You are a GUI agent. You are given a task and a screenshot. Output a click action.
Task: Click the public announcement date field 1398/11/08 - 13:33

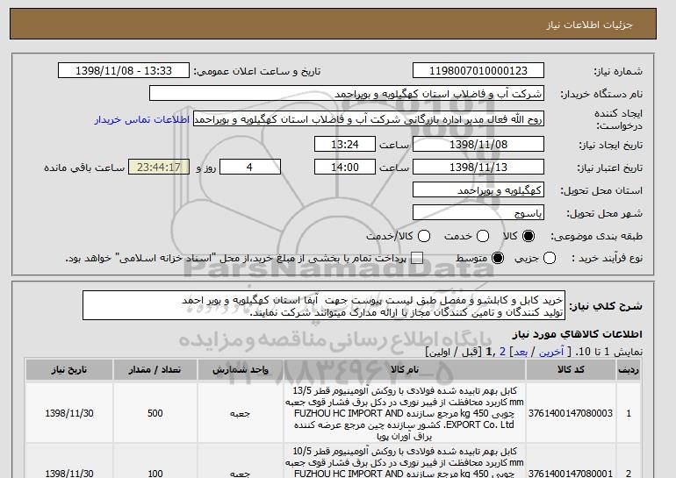(x=124, y=71)
